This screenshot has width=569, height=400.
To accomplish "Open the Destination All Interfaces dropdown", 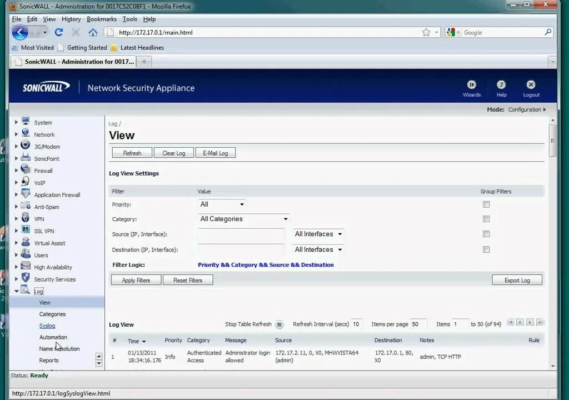I will (x=318, y=250).
